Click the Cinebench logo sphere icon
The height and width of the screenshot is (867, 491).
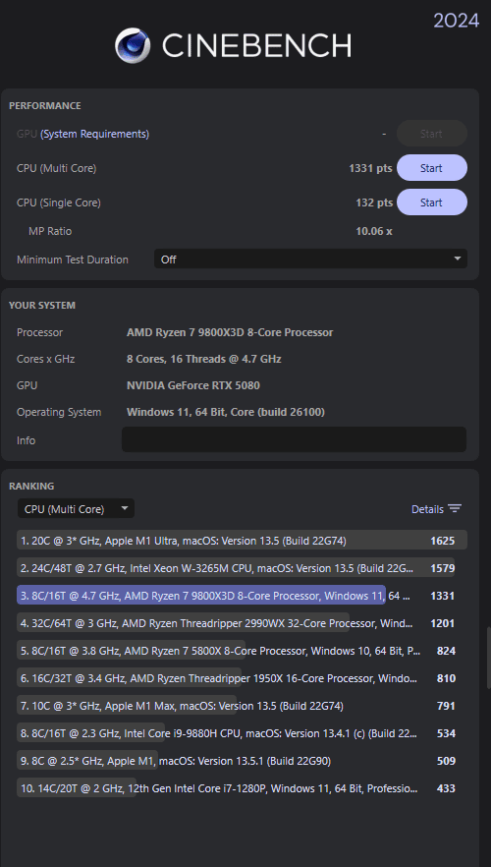[133, 45]
